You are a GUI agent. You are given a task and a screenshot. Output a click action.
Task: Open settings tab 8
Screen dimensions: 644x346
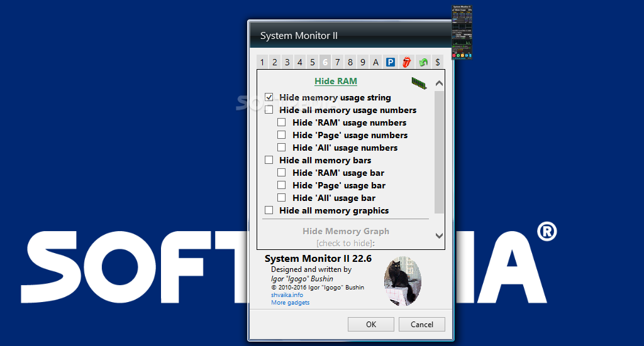pos(350,62)
